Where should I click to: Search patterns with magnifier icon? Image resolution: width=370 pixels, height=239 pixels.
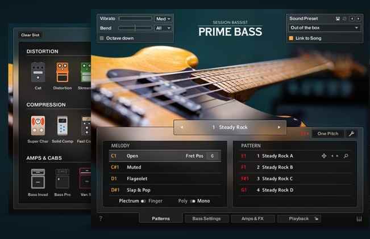pos(346,156)
